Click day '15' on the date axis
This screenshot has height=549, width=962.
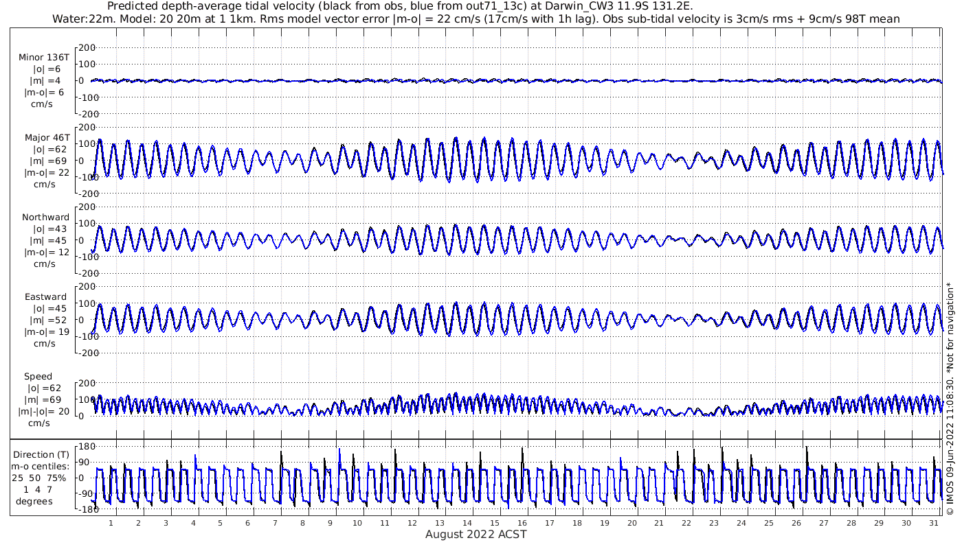tap(494, 523)
